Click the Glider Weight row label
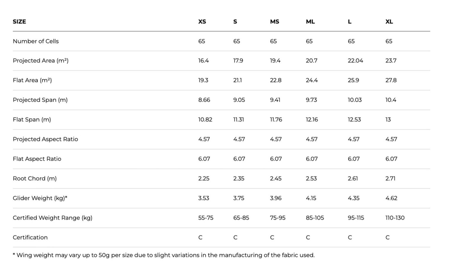The width and height of the screenshot is (453, 280). tap(40, 198)
